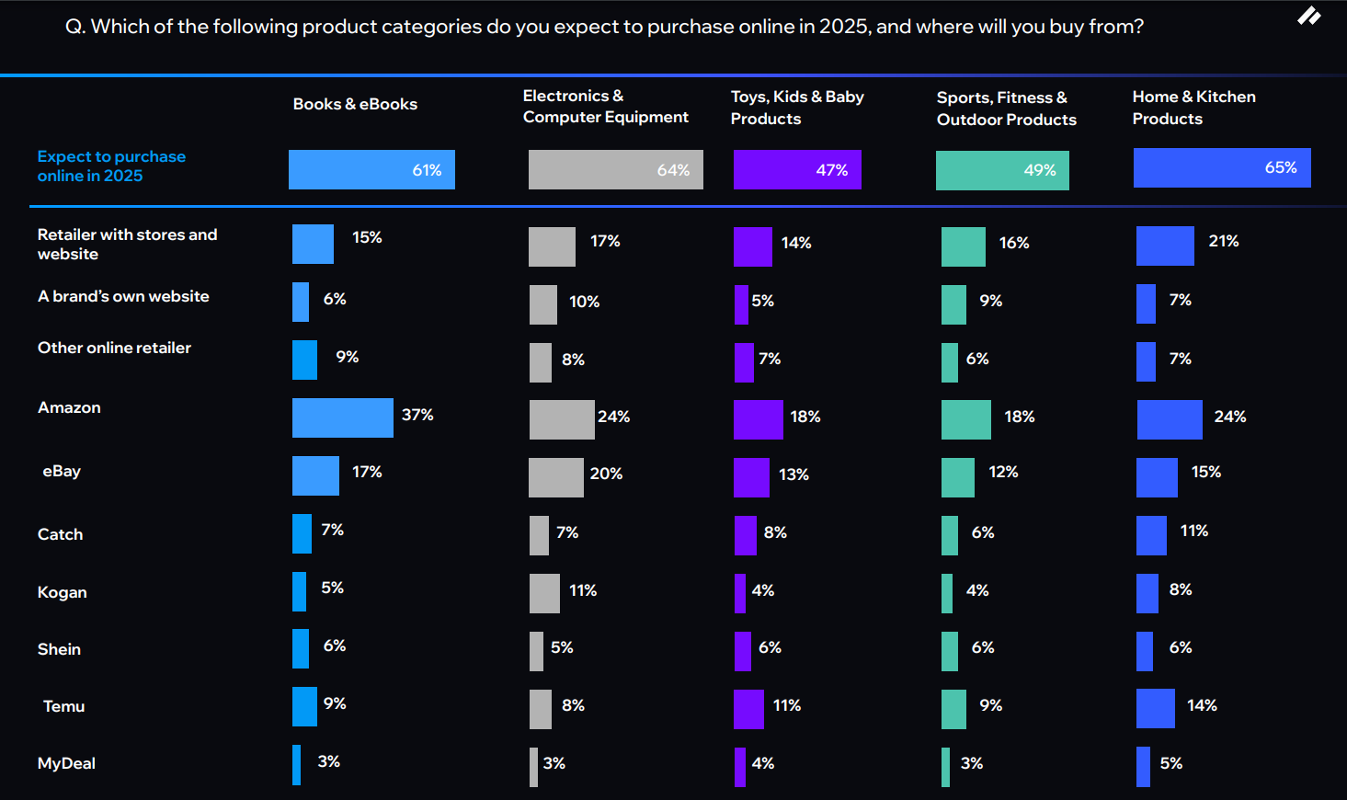Click the 'Expect to purchase online in 2025' label
The height and width of the screenshot is (800, 1347).
(x=111, y=166)
